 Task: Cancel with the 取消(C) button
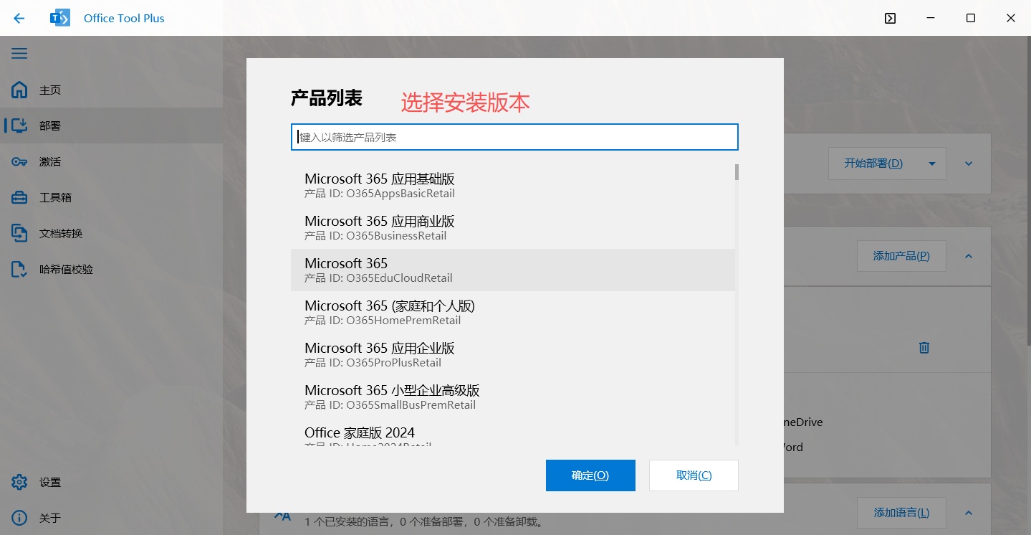(694, 475)
